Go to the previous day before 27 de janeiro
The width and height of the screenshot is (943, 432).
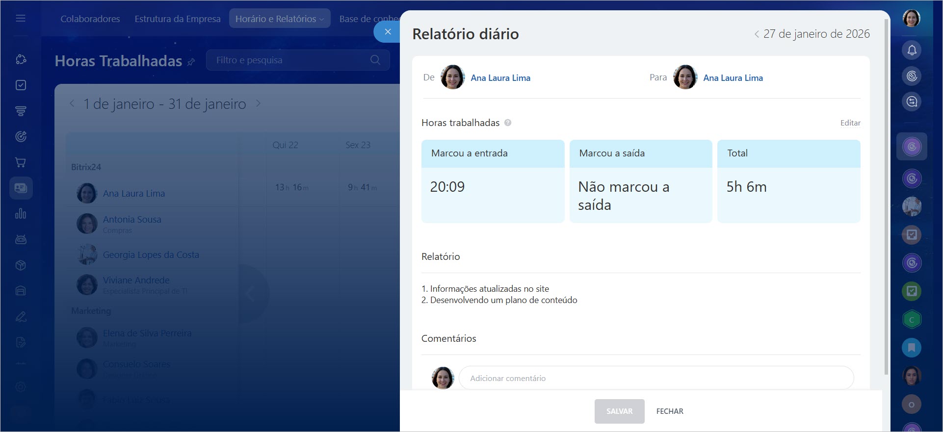(757, 34)
